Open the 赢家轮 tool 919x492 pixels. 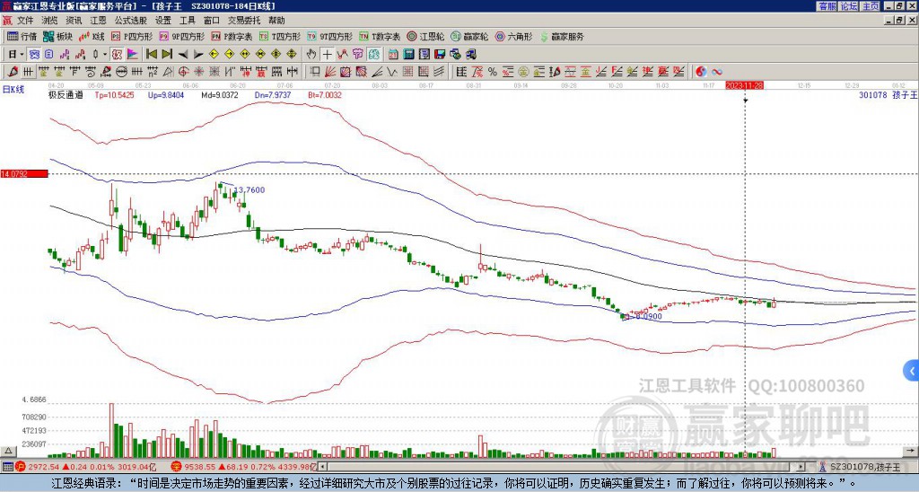[469, 36]
